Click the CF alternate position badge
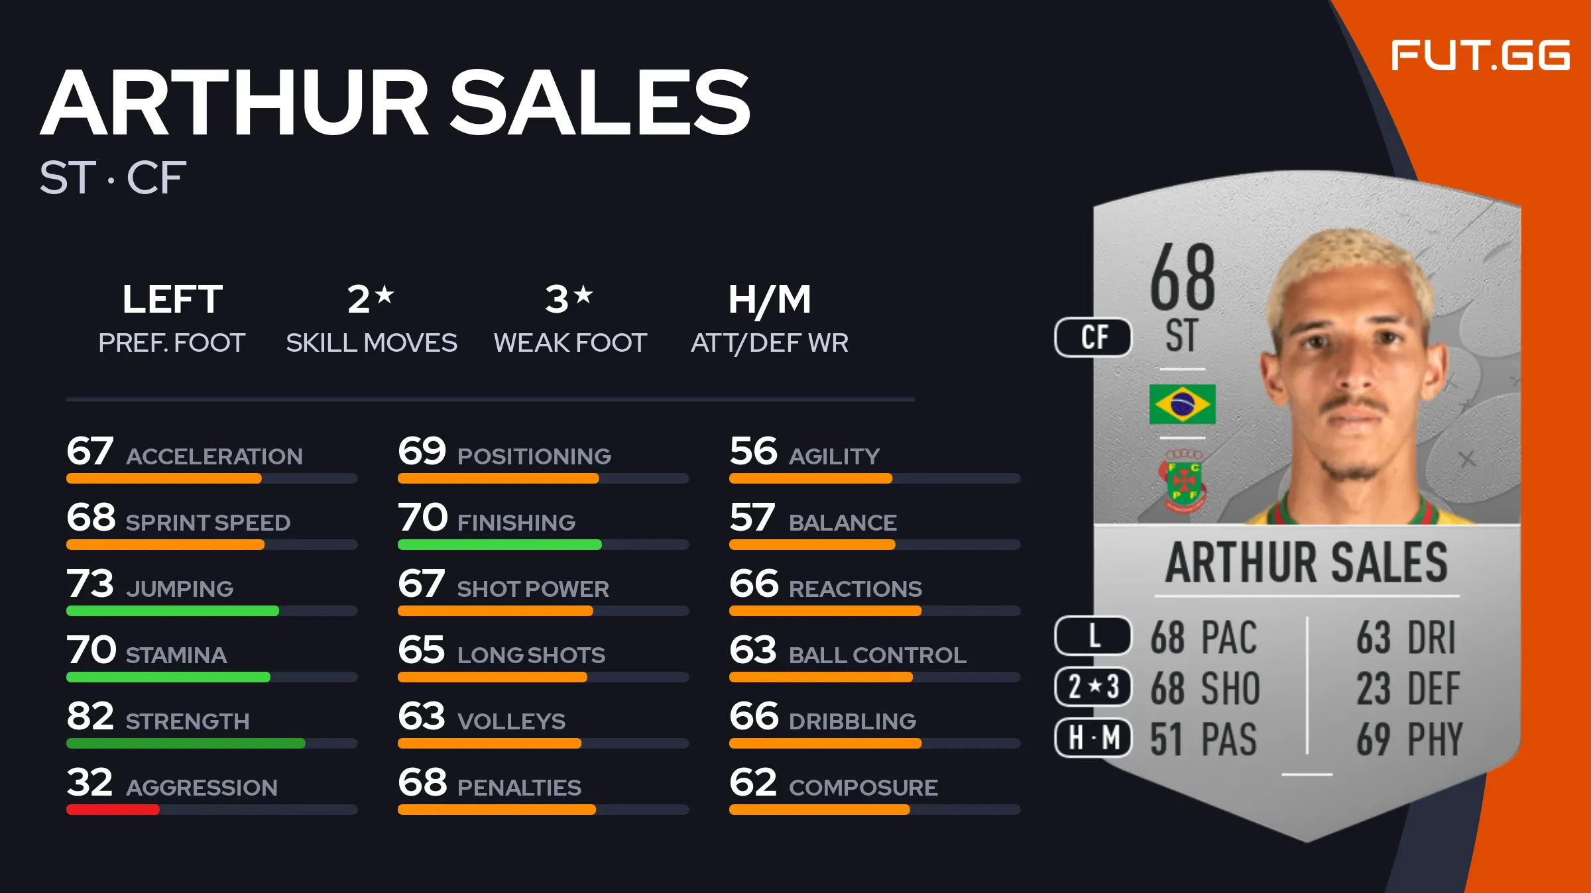 [x=1093, y=337]
